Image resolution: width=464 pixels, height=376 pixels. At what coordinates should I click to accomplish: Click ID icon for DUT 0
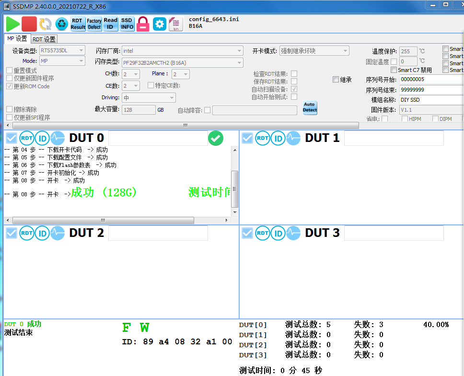[42, 138]
